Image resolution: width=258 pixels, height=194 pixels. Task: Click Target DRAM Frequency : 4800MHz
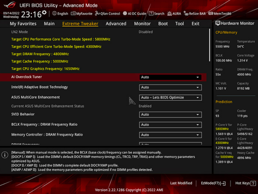[40, 54]
